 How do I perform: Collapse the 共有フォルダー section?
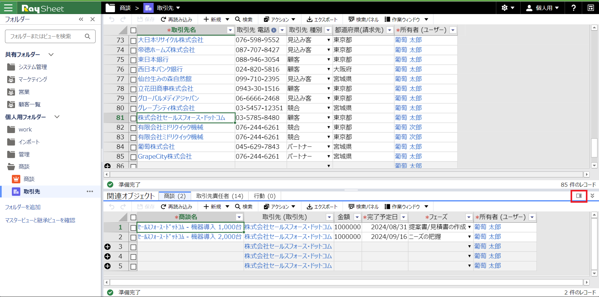(51, 55)
